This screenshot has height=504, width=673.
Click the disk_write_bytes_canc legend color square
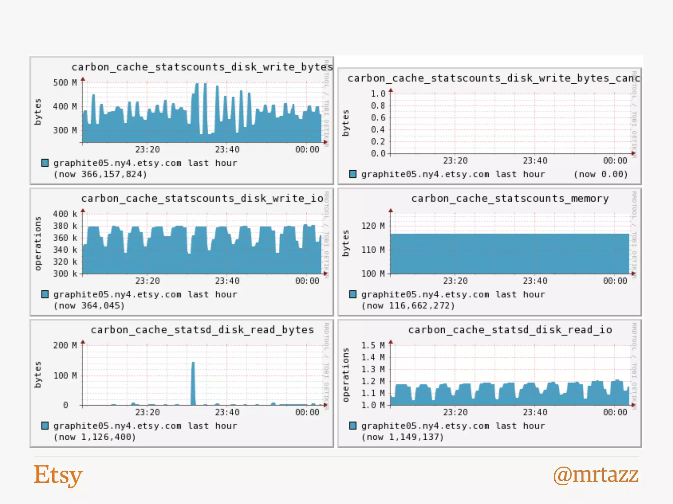[x=353, y=174]
